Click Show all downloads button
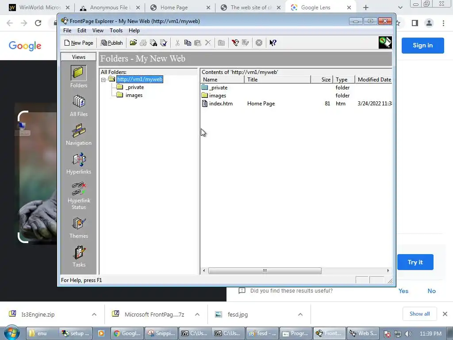The height and width of the screenshot is (340, 453). [x=419, y=314]
